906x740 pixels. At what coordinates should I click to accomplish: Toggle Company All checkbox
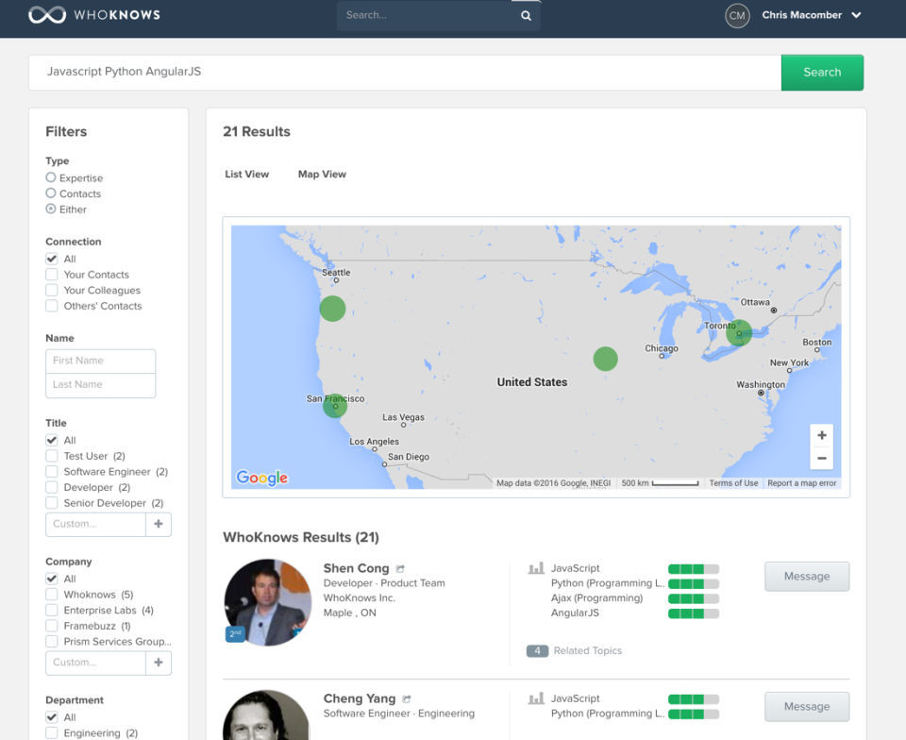click(x=51, y=579)
